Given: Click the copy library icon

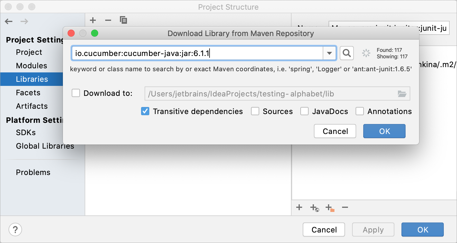Looking at the screenshot, I should [123, 20].
